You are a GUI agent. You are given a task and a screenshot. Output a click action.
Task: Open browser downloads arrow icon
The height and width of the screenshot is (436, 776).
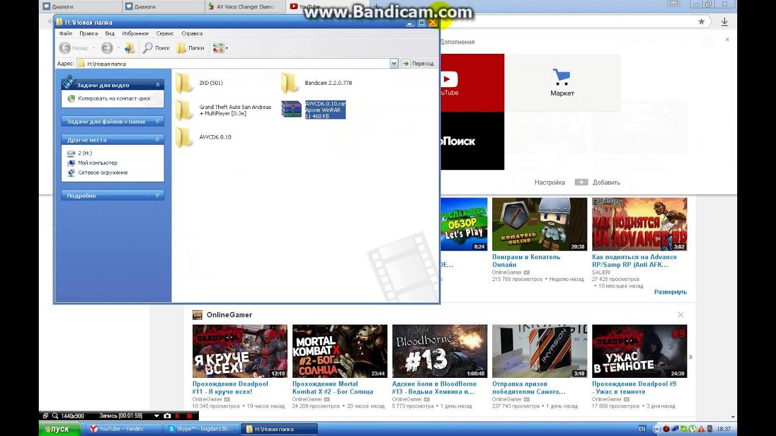(x=724, y=22)
